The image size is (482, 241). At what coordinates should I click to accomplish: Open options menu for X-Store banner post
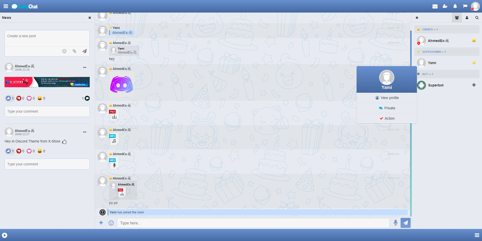(x=85, y=67)
